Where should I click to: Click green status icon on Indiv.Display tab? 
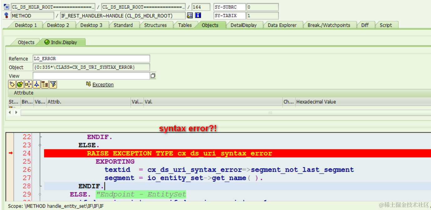pos(47,42)
